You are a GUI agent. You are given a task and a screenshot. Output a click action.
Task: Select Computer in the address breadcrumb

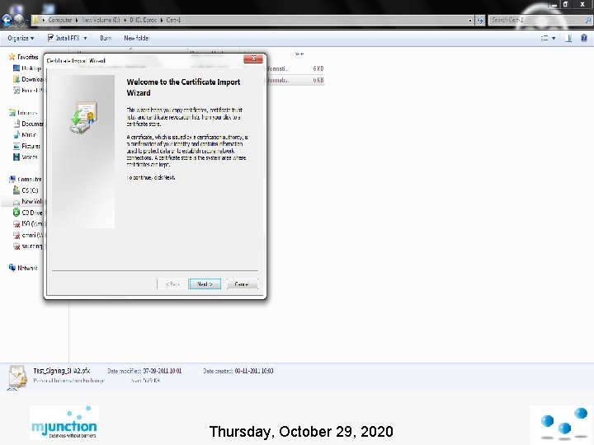click(60, 20)
